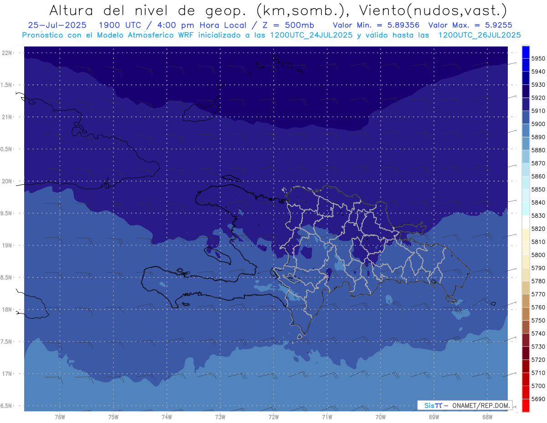547x423 pixels.
Task: Click the '76W' longitude label
Action: [x=60, y=417]
